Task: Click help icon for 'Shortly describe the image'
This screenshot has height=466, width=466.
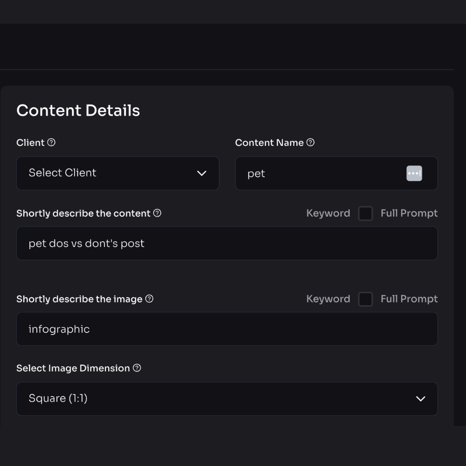Action: coord(149,299)
